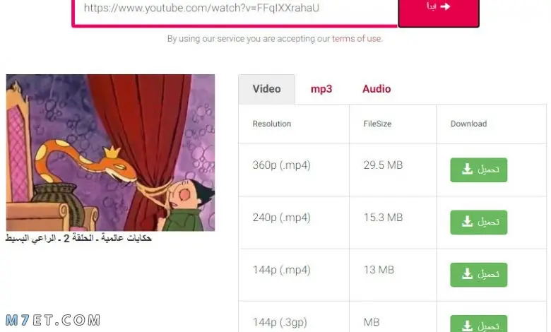This screenshot has width=551, height=332.
Task: Click the Arabic video title text
Action: pyautogui.click(x=78, y=238)
